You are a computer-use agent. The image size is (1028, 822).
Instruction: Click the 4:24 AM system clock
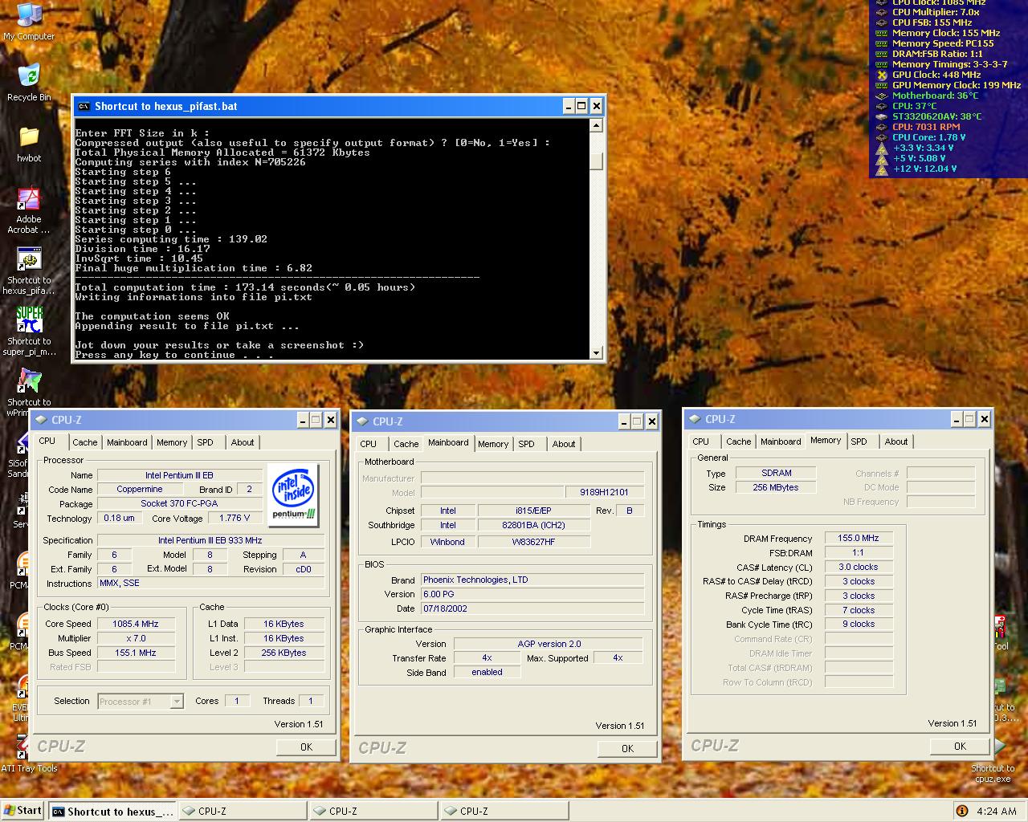997,812
